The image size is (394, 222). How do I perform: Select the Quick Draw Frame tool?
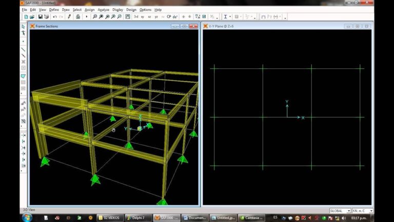pos(23,55)
